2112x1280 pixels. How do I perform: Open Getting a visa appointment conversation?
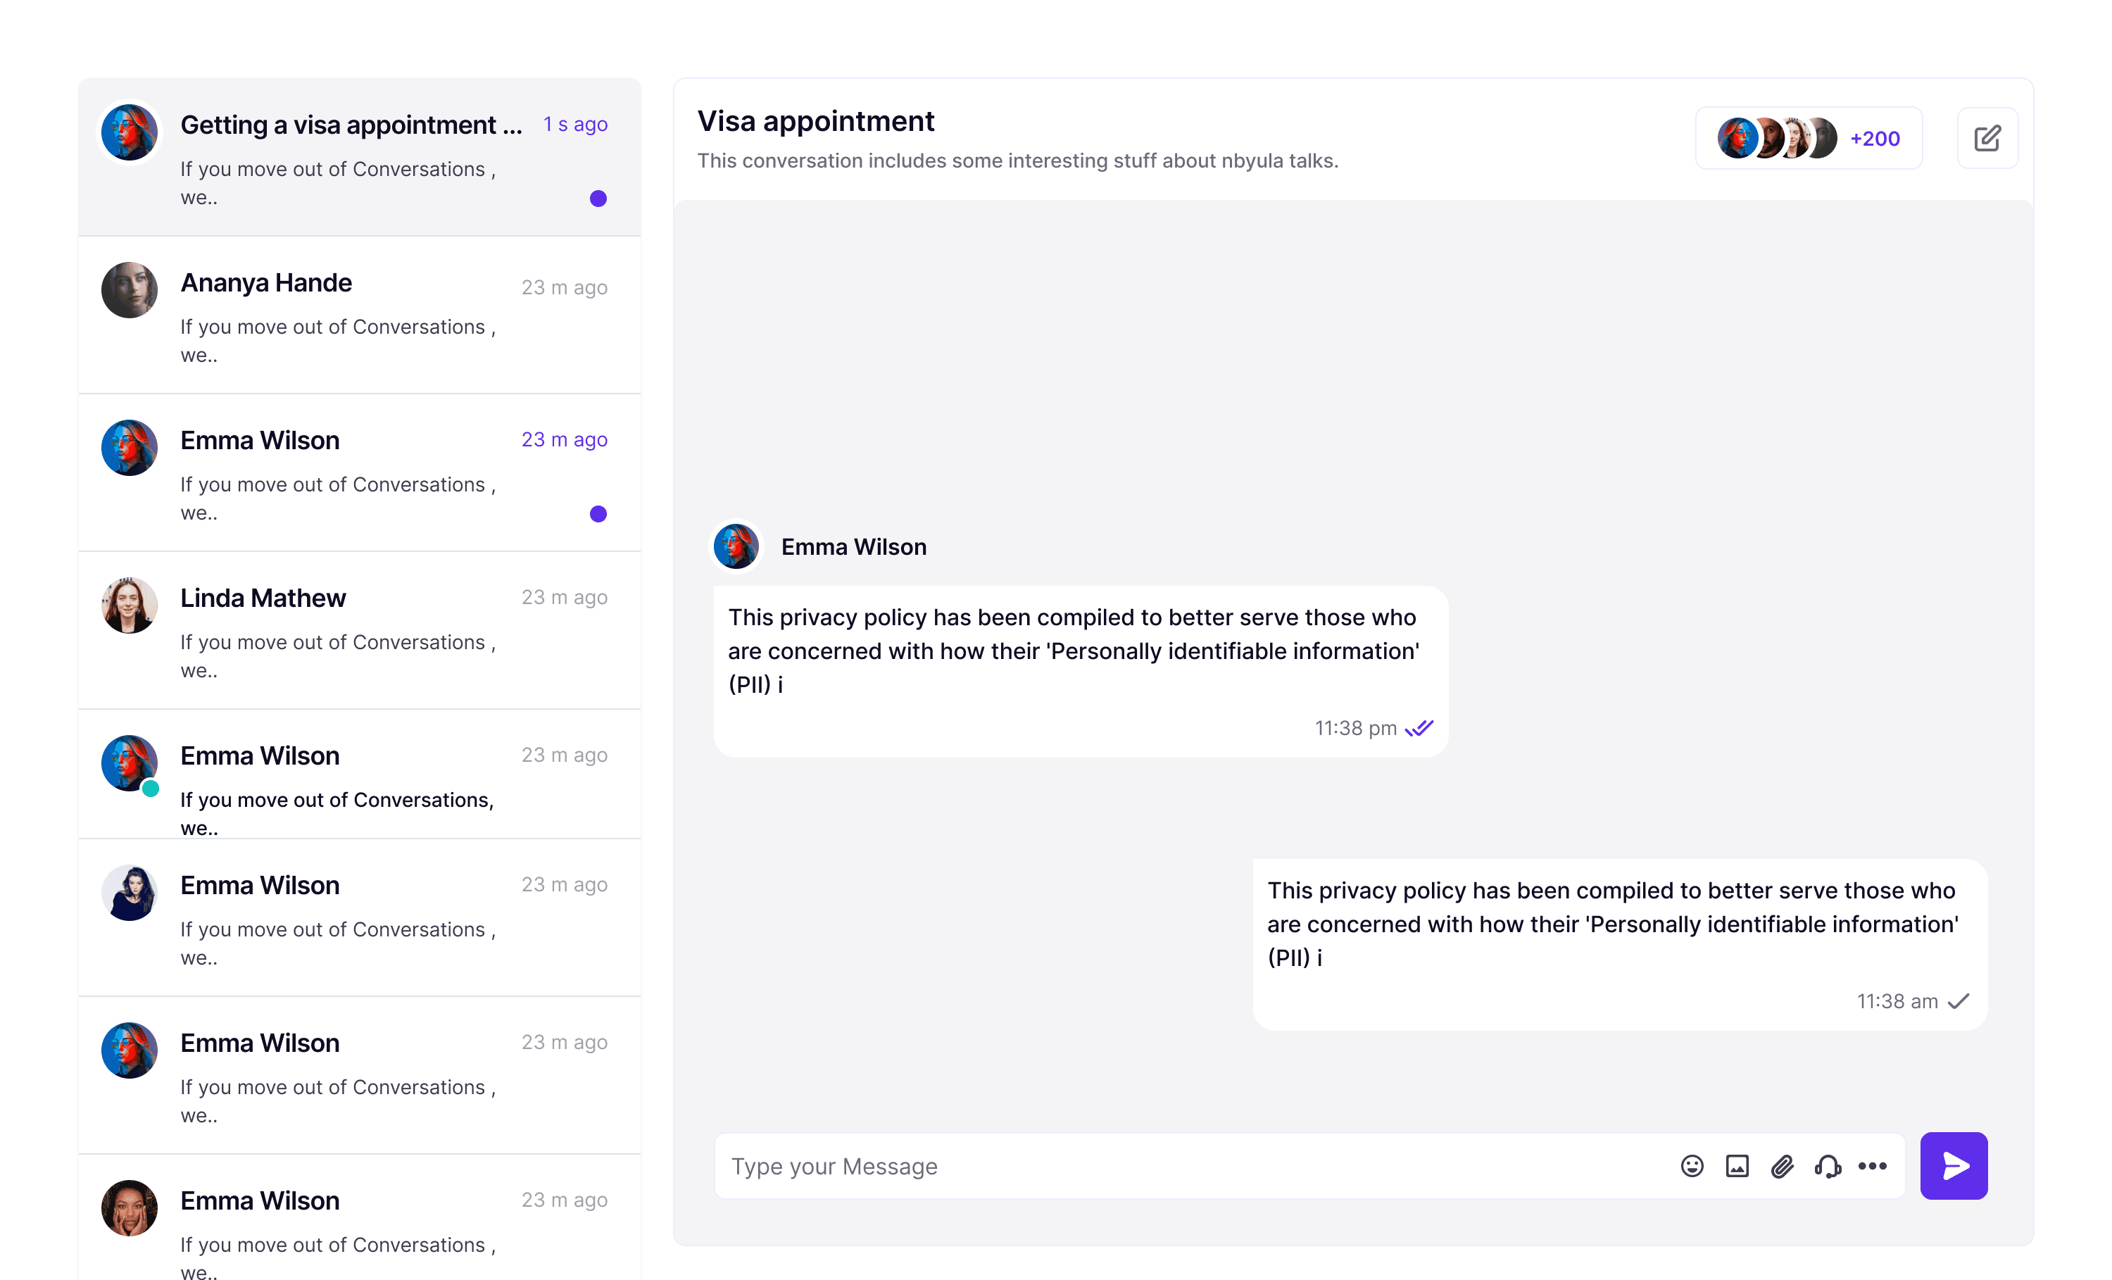point(359,158)
